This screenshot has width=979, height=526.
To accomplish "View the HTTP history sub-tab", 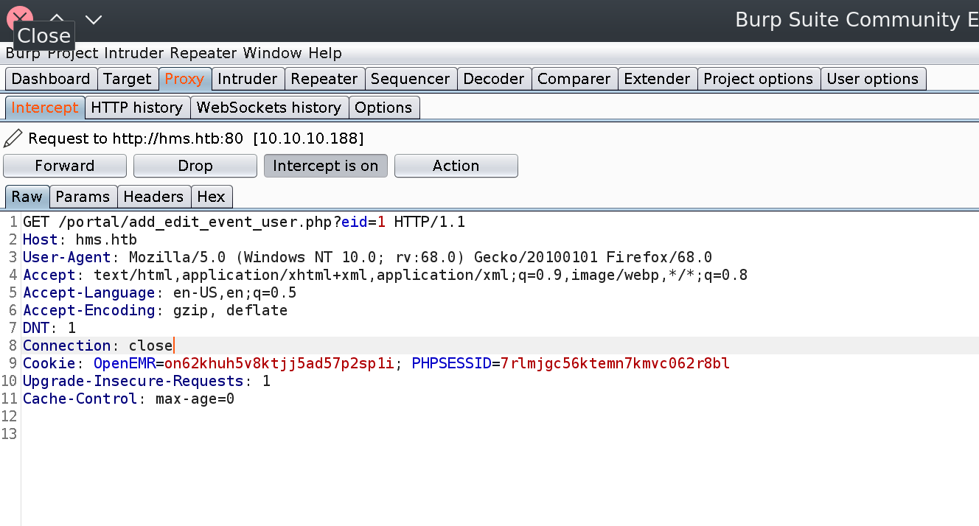I will pos(136,108).
